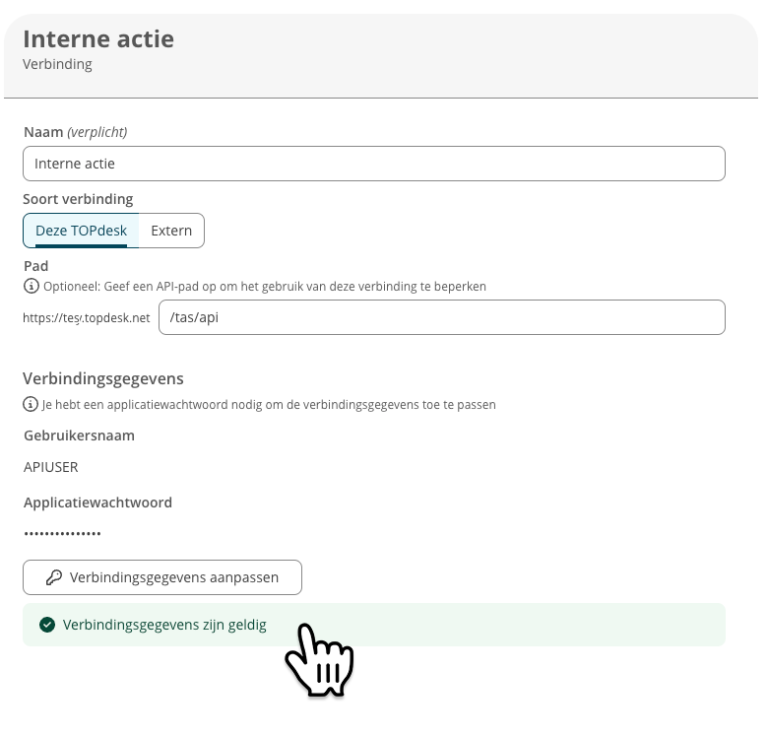The width and height of the screenshot is (768, 737).
Task: Focus the Pad field containing /tas/api
Action: (x=442, y=317)
